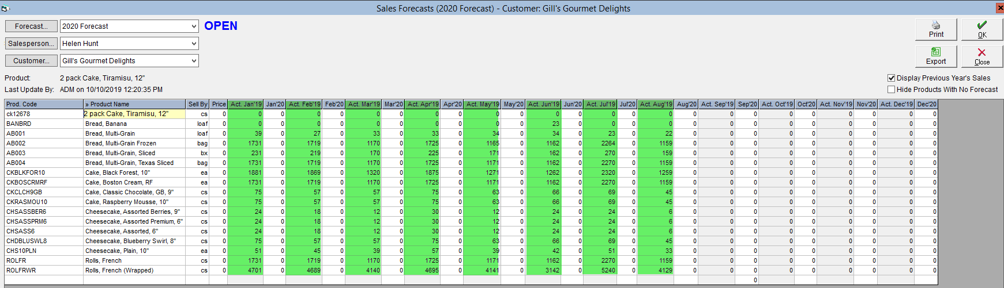Click the Salesperson... button
The image size is (1004, 288).
(x=31, y=44)
